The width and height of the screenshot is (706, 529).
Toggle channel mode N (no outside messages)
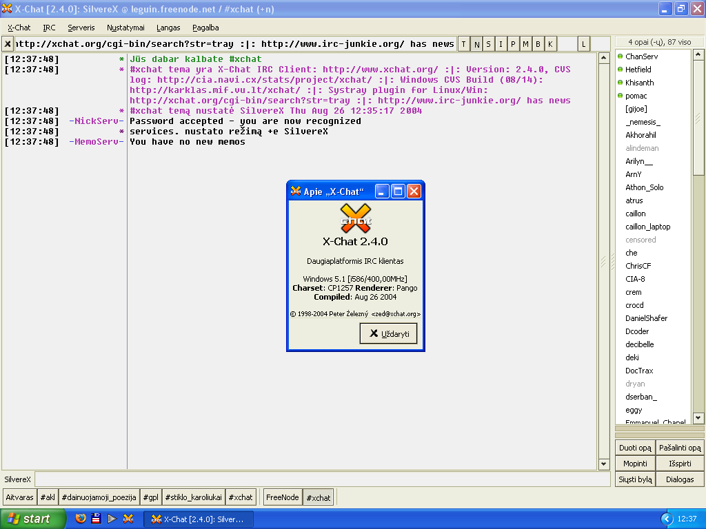pos(476,44)
